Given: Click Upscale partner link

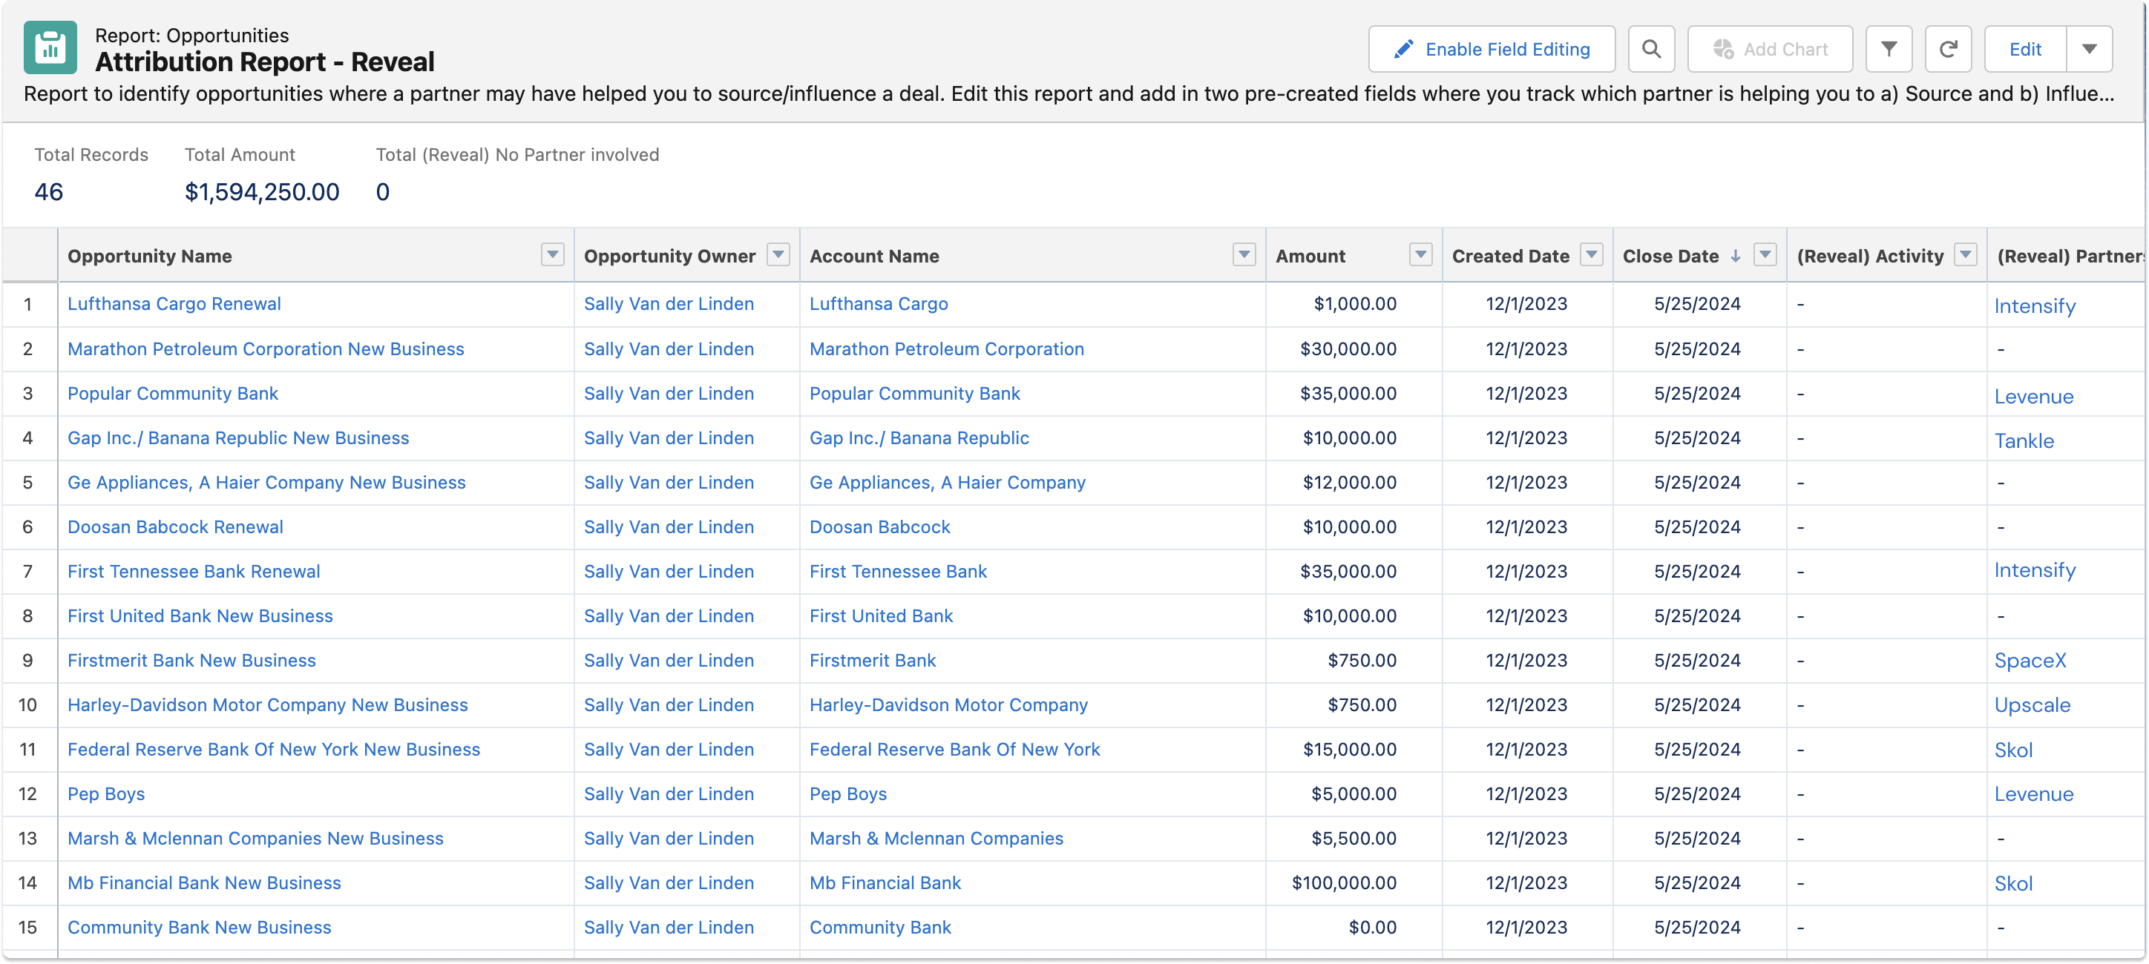Looking at the screenshot, I should tap(2032, 704).
